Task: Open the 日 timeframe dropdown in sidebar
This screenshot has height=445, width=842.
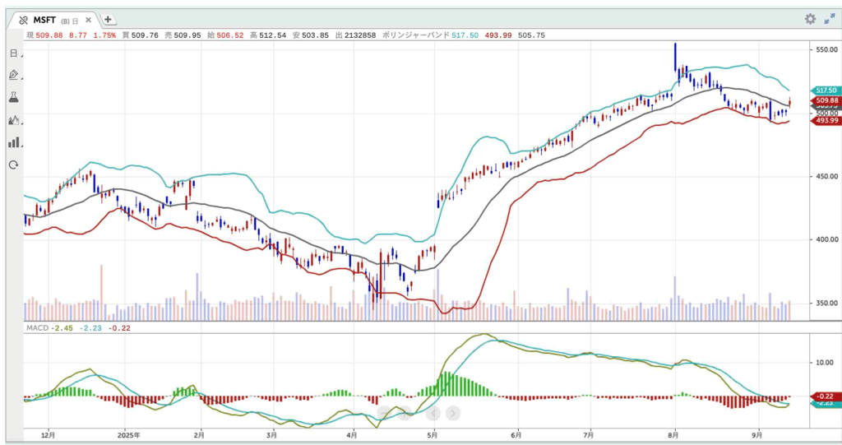Action: click(x=13, y=53)
